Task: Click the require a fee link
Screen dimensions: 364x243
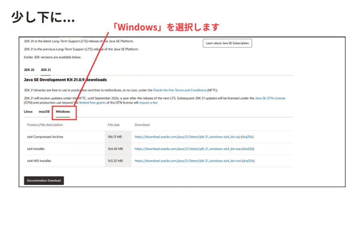Action: [148, 102]
